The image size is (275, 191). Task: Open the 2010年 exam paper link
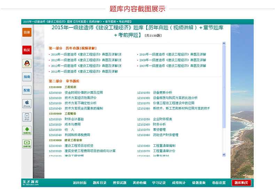pyautogui.click(x=173, y=55)
